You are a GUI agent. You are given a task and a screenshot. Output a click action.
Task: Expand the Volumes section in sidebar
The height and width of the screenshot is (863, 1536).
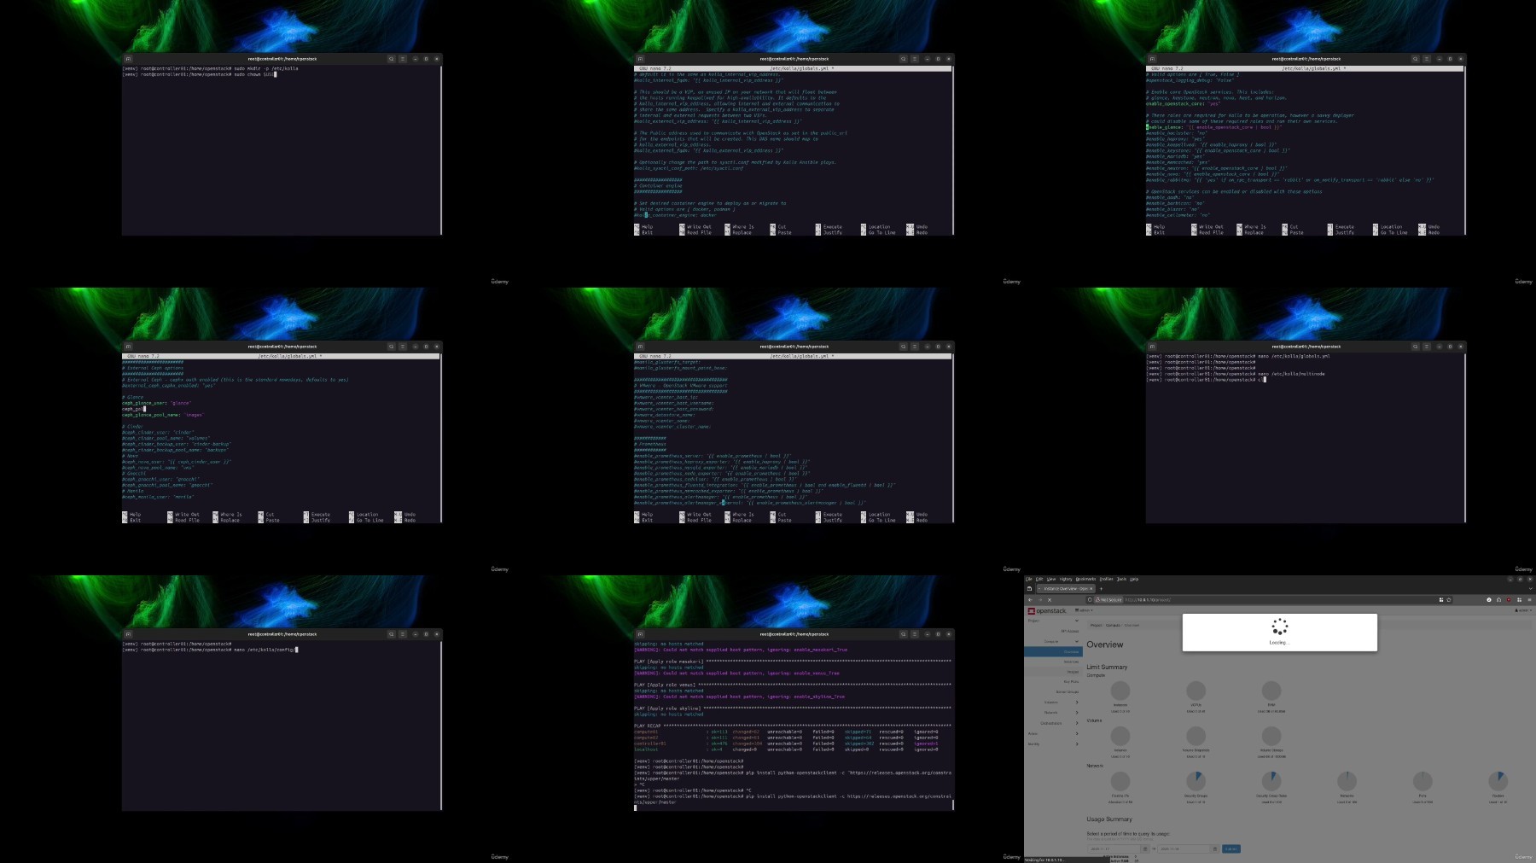1052,703
